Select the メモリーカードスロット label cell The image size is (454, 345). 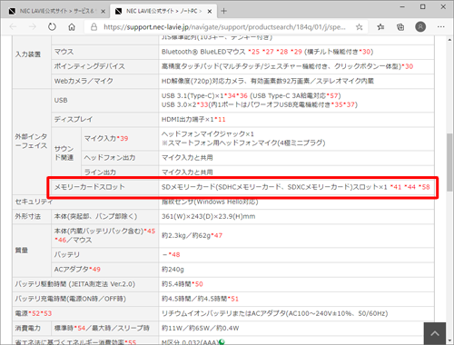[104, 187]
